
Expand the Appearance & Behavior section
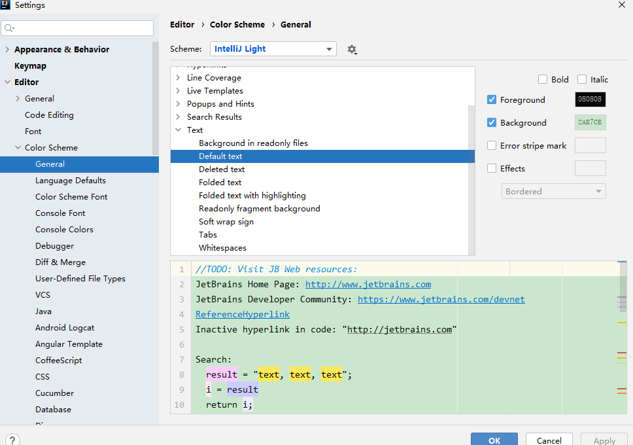click(x=8, y=50)
